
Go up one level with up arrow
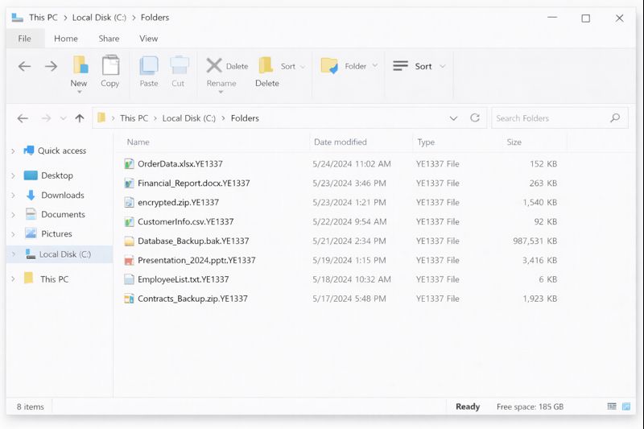click(x=80, y=118)
